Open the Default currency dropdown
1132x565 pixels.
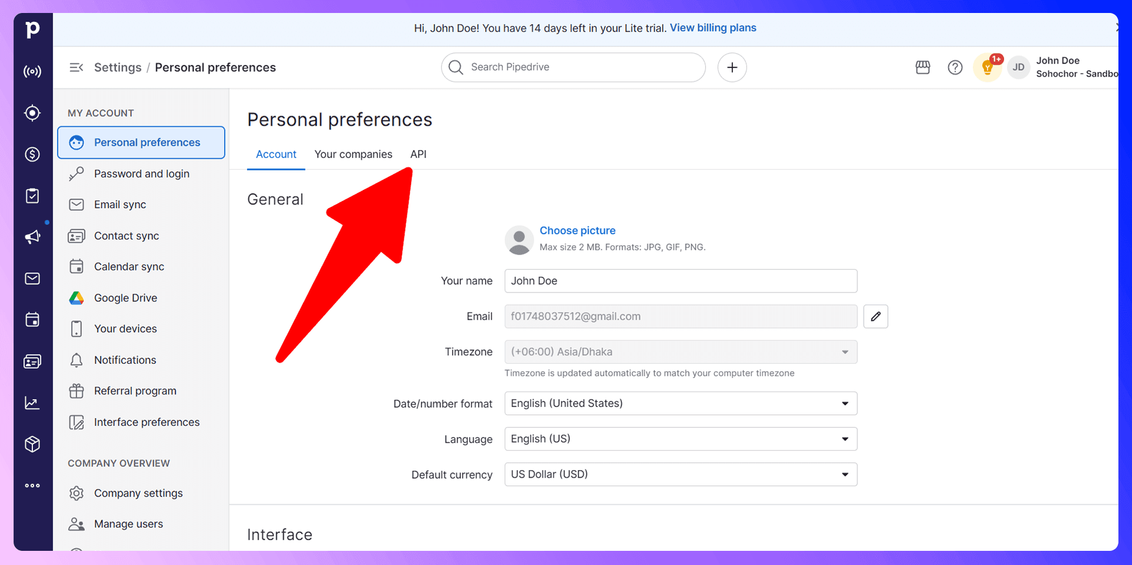[681, 474]
